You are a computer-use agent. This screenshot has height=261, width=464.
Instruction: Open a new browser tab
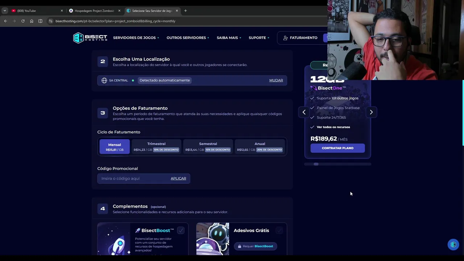tap(185, 11)
